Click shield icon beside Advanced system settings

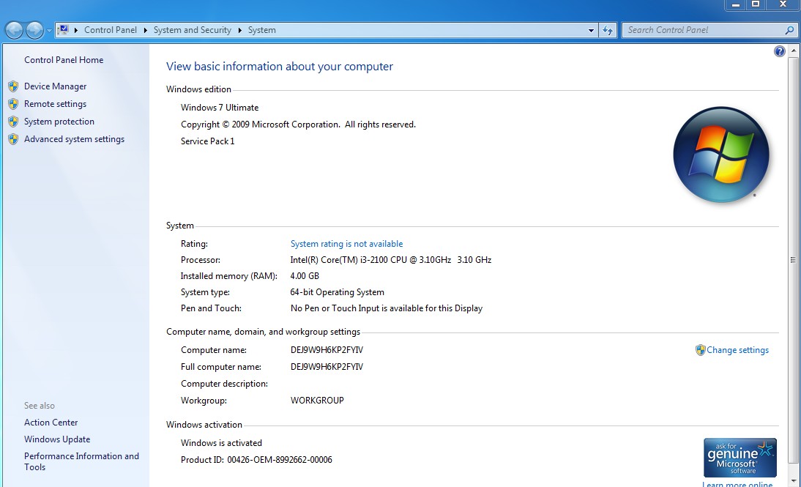click(13, 139)
